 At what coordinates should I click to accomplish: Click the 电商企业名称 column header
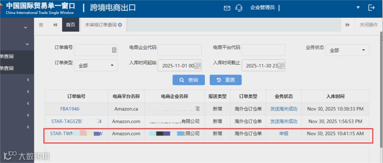(174, 96)
